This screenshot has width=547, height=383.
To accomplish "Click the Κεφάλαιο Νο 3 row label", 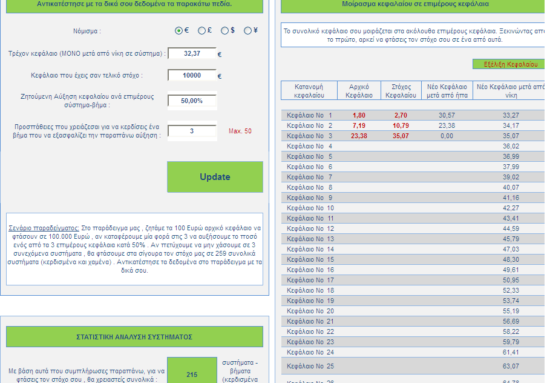I will pyautogui.click(x=309, y=136).
